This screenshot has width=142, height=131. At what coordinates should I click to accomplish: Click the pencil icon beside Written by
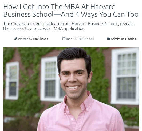[16, 39]
